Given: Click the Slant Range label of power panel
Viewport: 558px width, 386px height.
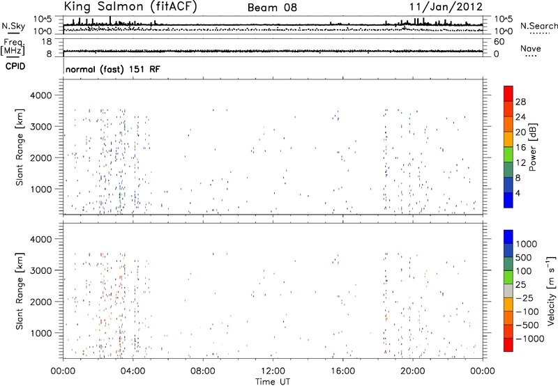Looking at the screenshot, I should tap(20, 147).
